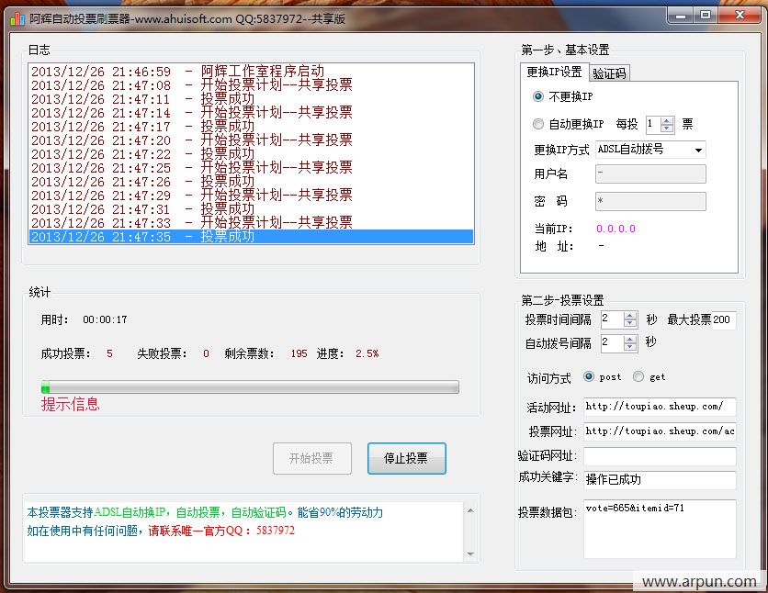This screenshot has width=768, height=593.
Task: Click the 最大投票 number field
Action: pos(723,319)
